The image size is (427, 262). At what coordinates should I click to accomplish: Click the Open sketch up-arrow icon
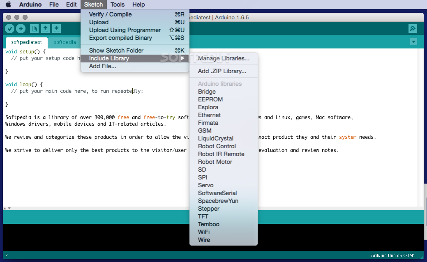[x=45, y=28]
